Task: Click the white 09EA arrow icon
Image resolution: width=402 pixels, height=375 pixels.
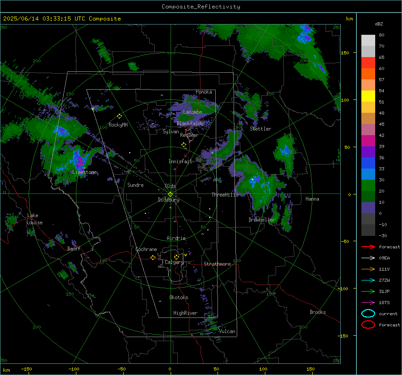Action: 368,258
